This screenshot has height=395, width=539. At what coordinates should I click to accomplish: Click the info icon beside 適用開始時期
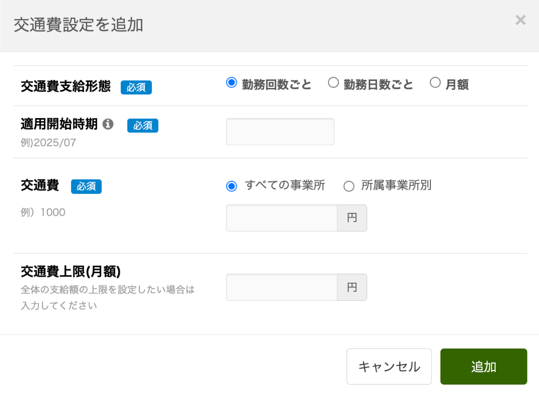click(x=108, y=124)
